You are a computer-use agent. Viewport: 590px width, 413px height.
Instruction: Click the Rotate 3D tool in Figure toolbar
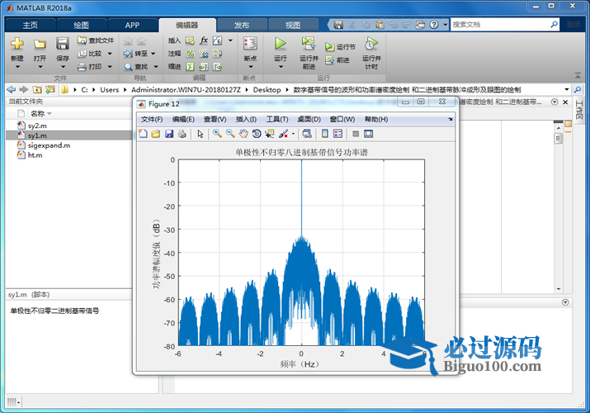coord(257,134)
